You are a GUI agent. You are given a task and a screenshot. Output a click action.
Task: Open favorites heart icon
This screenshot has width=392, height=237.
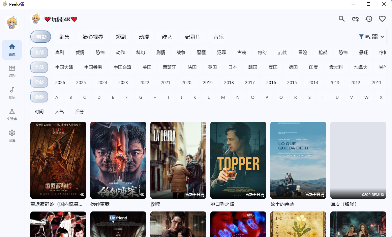coord(382,19)
